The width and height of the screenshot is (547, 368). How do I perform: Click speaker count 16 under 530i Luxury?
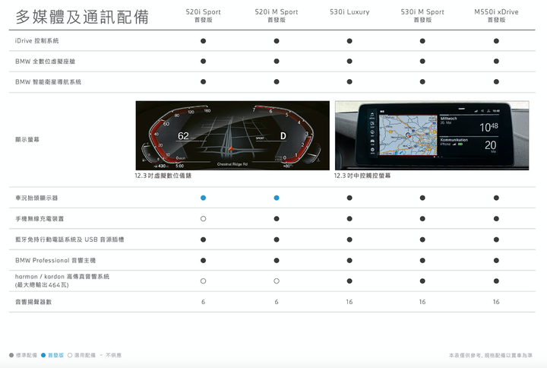pos(349,302)
